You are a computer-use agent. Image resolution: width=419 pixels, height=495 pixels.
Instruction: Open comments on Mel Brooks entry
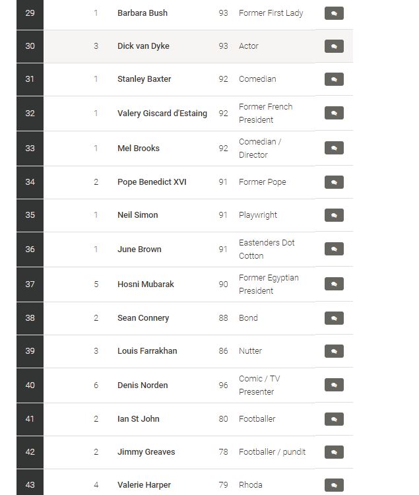[x=334, y=148]
